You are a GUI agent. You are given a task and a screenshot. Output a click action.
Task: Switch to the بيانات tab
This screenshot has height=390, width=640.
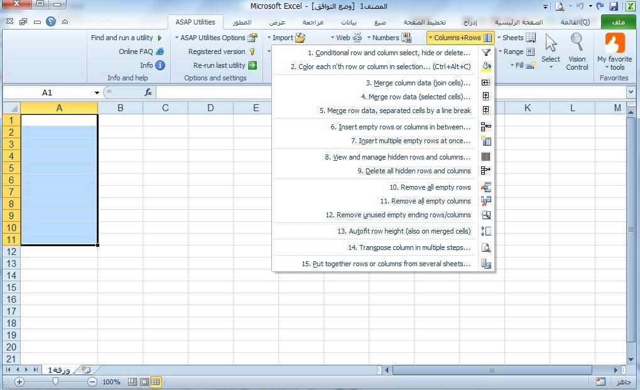click(349, 22)
